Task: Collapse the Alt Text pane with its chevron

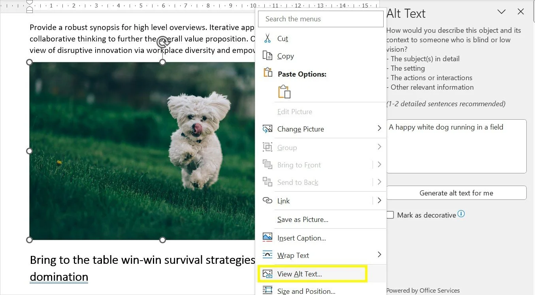Action: pyautogui.click(x=501, y=12)
